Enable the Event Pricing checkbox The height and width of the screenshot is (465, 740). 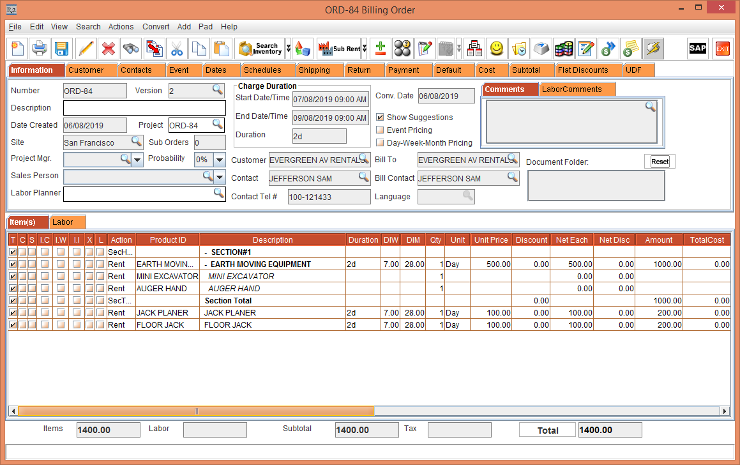point(379,130)
